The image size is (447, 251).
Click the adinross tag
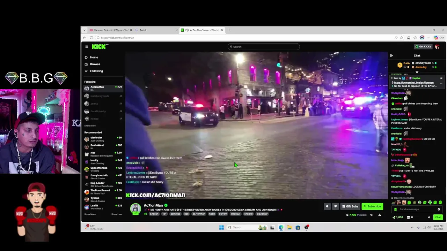coord(176,214)
